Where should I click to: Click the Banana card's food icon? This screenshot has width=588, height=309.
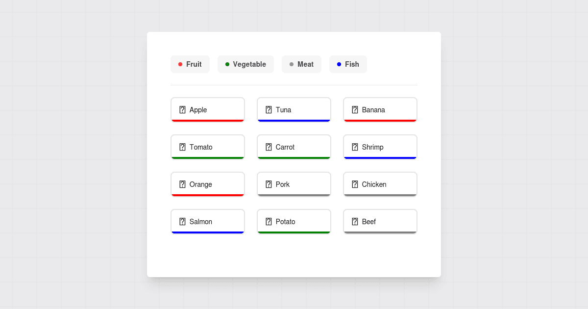tap(356, 109)
